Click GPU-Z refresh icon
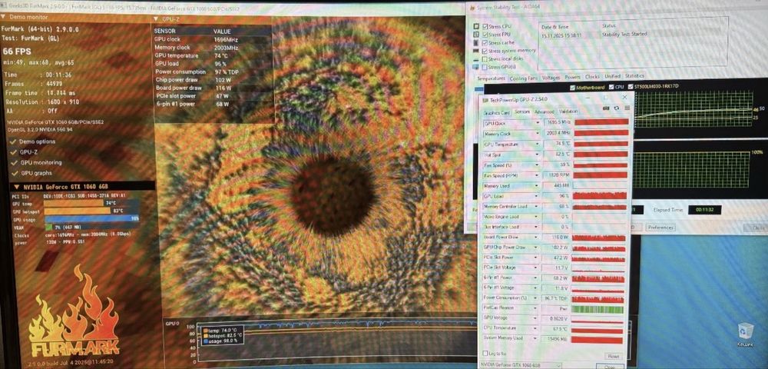Image resolution: width=768 pixels, height=369 pixels. tap(617, 108)
